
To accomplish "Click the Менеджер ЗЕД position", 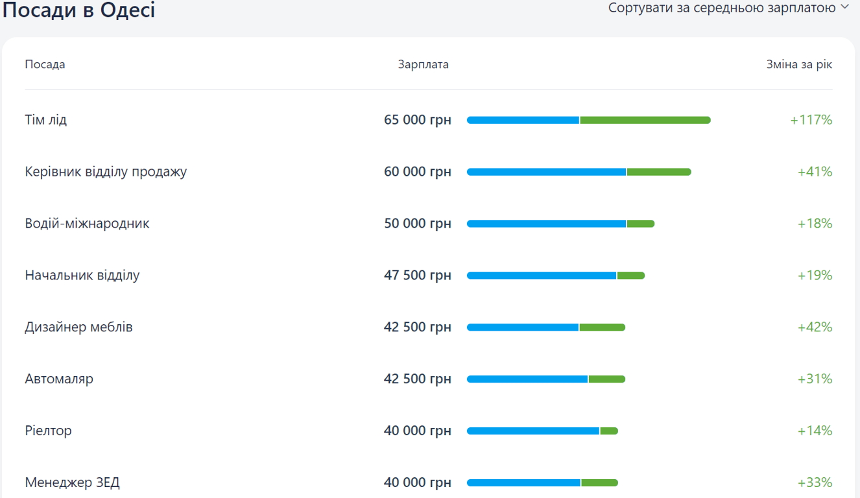I will click(x=72, y=483).
